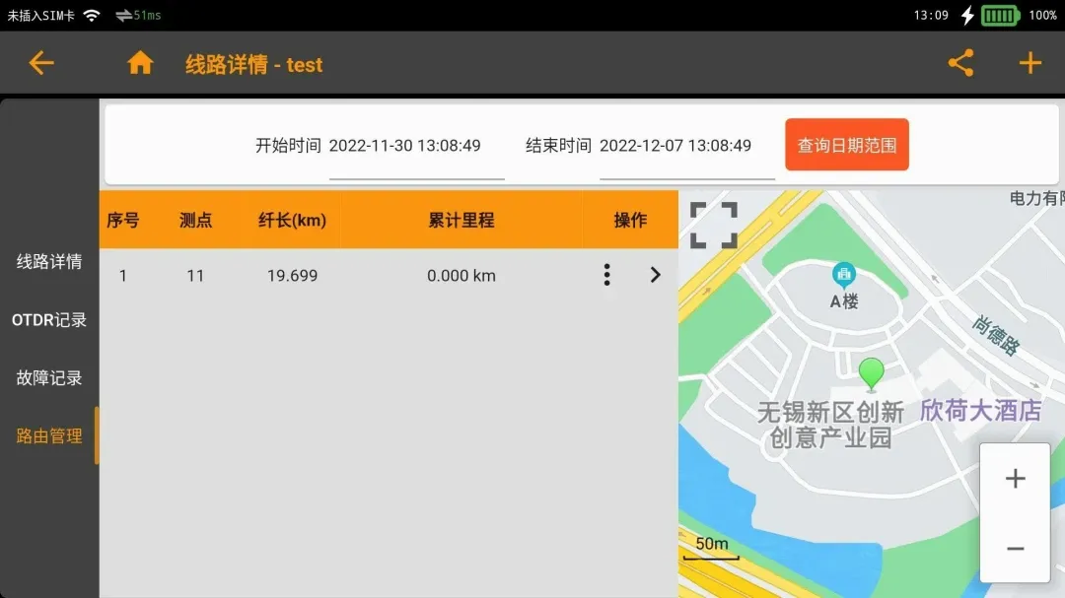Edit start time 2022-11-30 13:08:49 field

[x=416, y=147]
